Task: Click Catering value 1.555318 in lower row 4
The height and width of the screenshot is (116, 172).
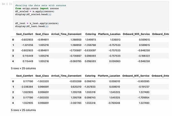Action: 90,103
